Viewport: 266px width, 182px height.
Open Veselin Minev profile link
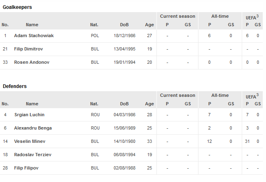(x=30, y=141)
